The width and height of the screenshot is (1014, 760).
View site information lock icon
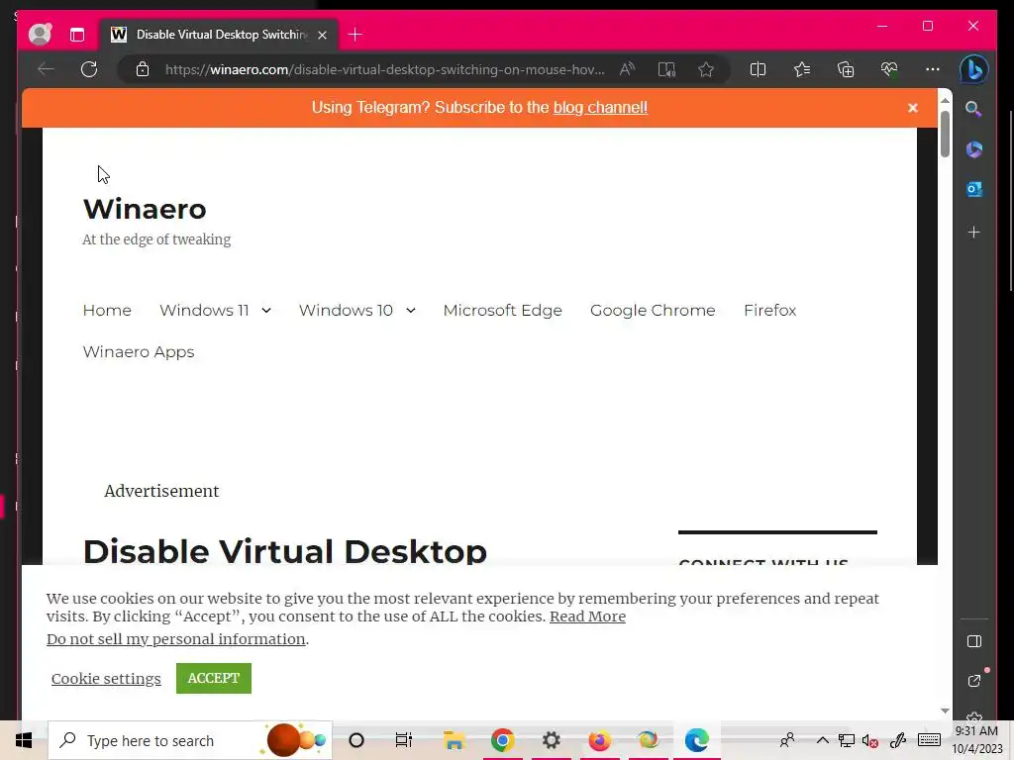click(x=143, y=69)
